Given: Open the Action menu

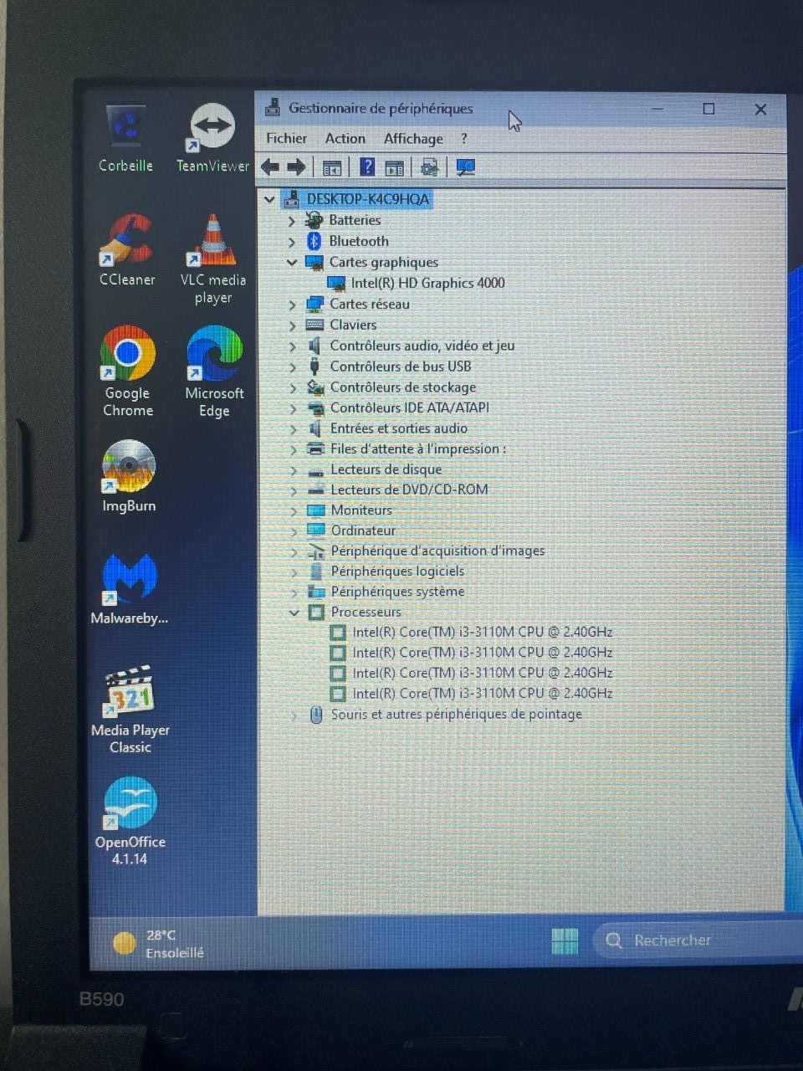Looking at the screenshot, I should click(x=345, y=139).
